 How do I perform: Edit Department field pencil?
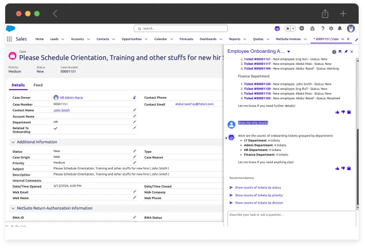point(135,122)
